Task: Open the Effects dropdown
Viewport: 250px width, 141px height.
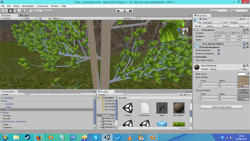Action: coord(57,18)
